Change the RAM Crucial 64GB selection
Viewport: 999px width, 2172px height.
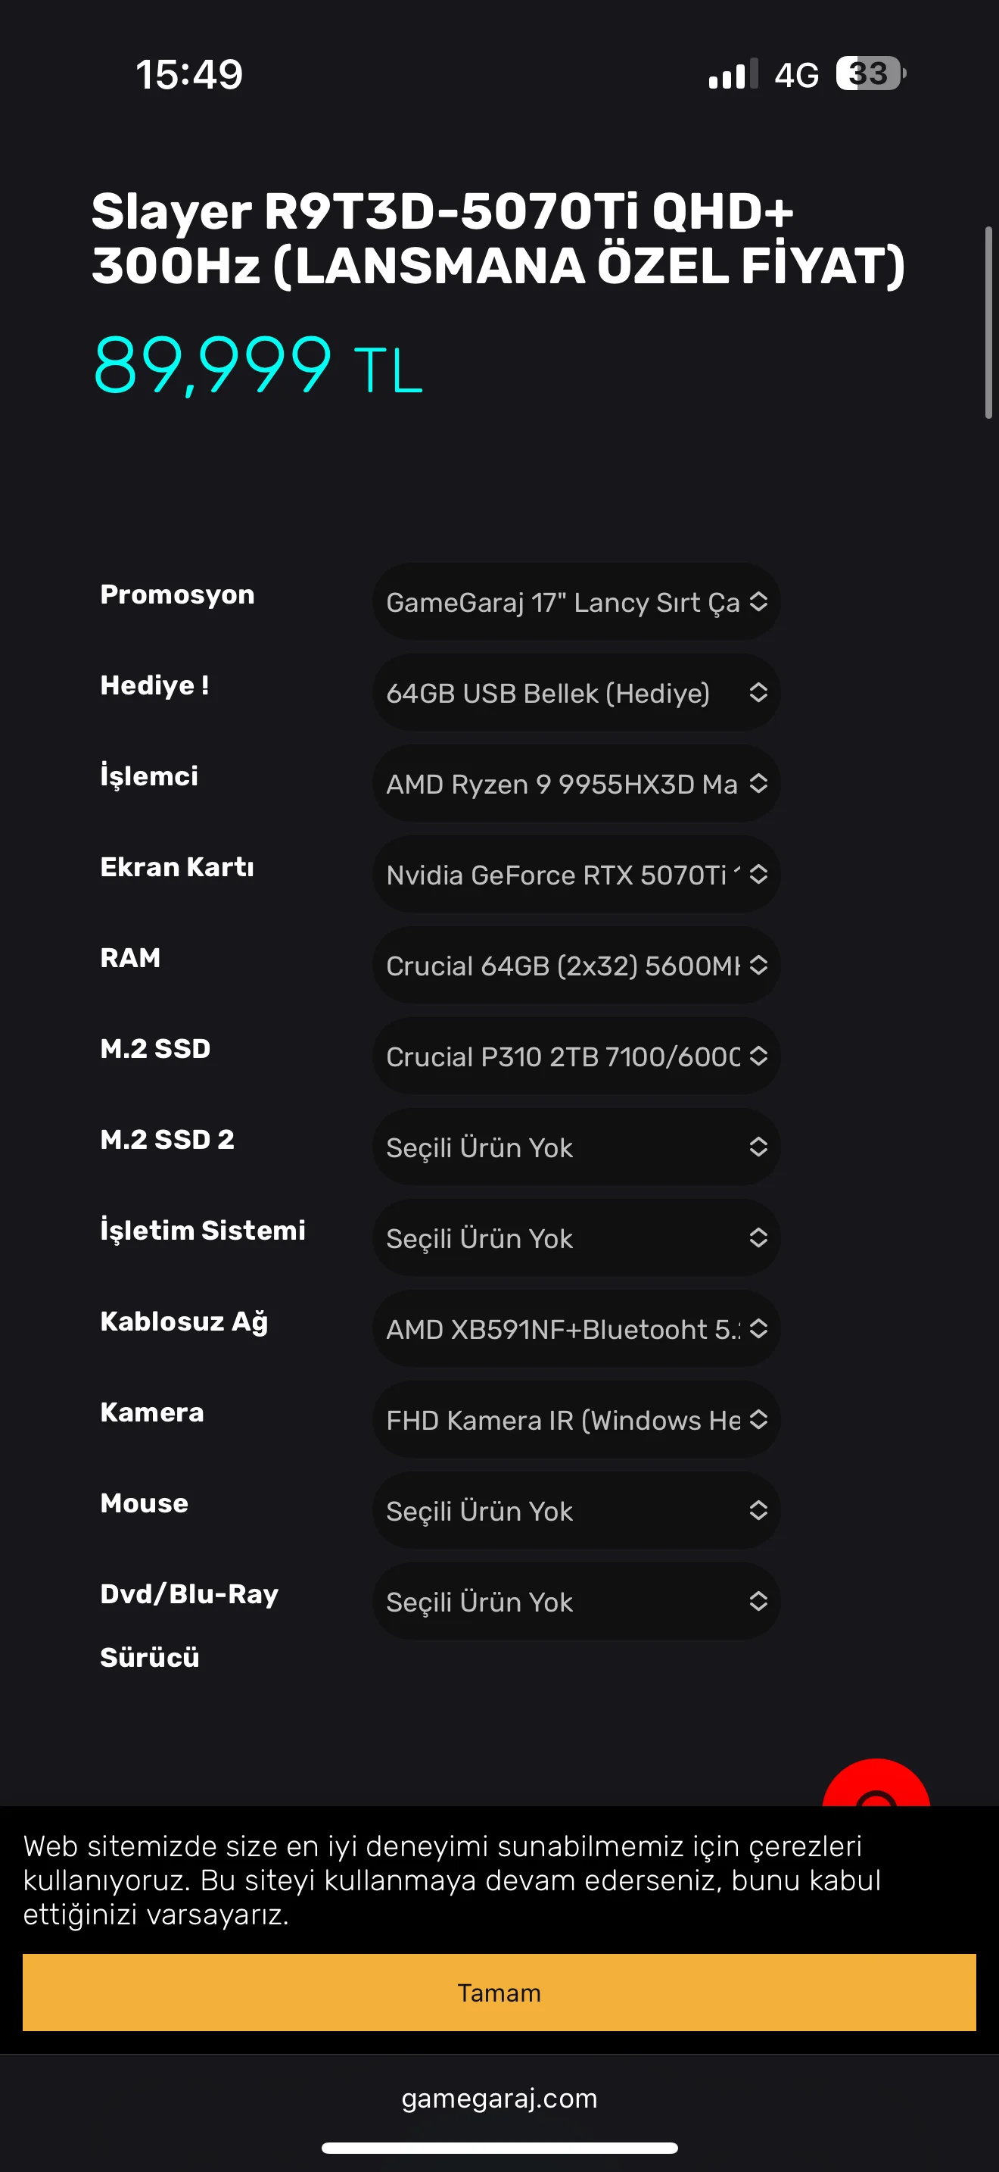point(576,966)
